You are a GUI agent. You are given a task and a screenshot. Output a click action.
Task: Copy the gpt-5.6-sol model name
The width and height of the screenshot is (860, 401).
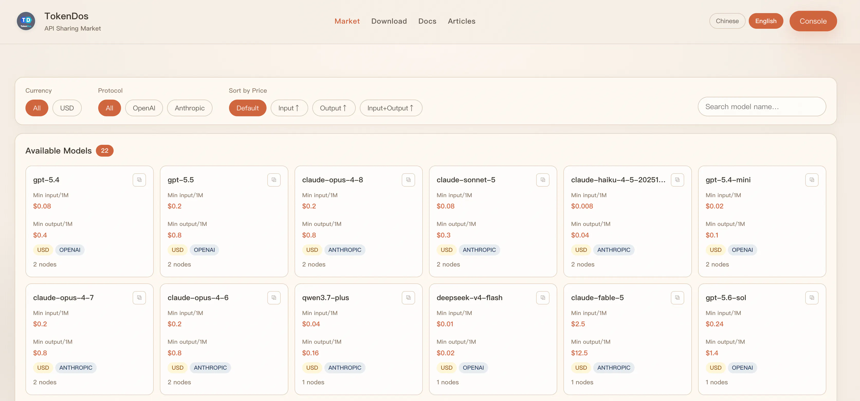tap(812, 298)
